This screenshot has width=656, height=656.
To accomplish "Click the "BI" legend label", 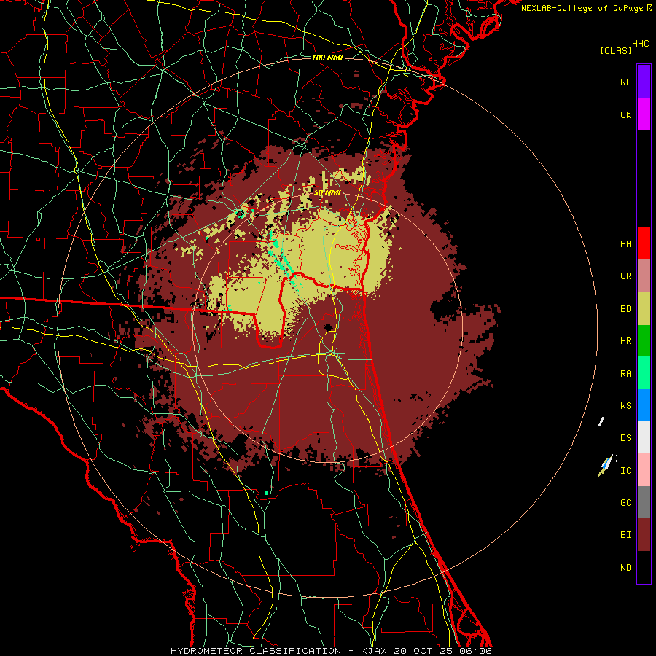I will [625, 535].
